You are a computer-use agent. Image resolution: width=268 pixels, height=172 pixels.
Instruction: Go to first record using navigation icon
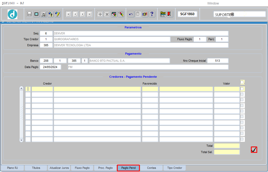(68, 14)
